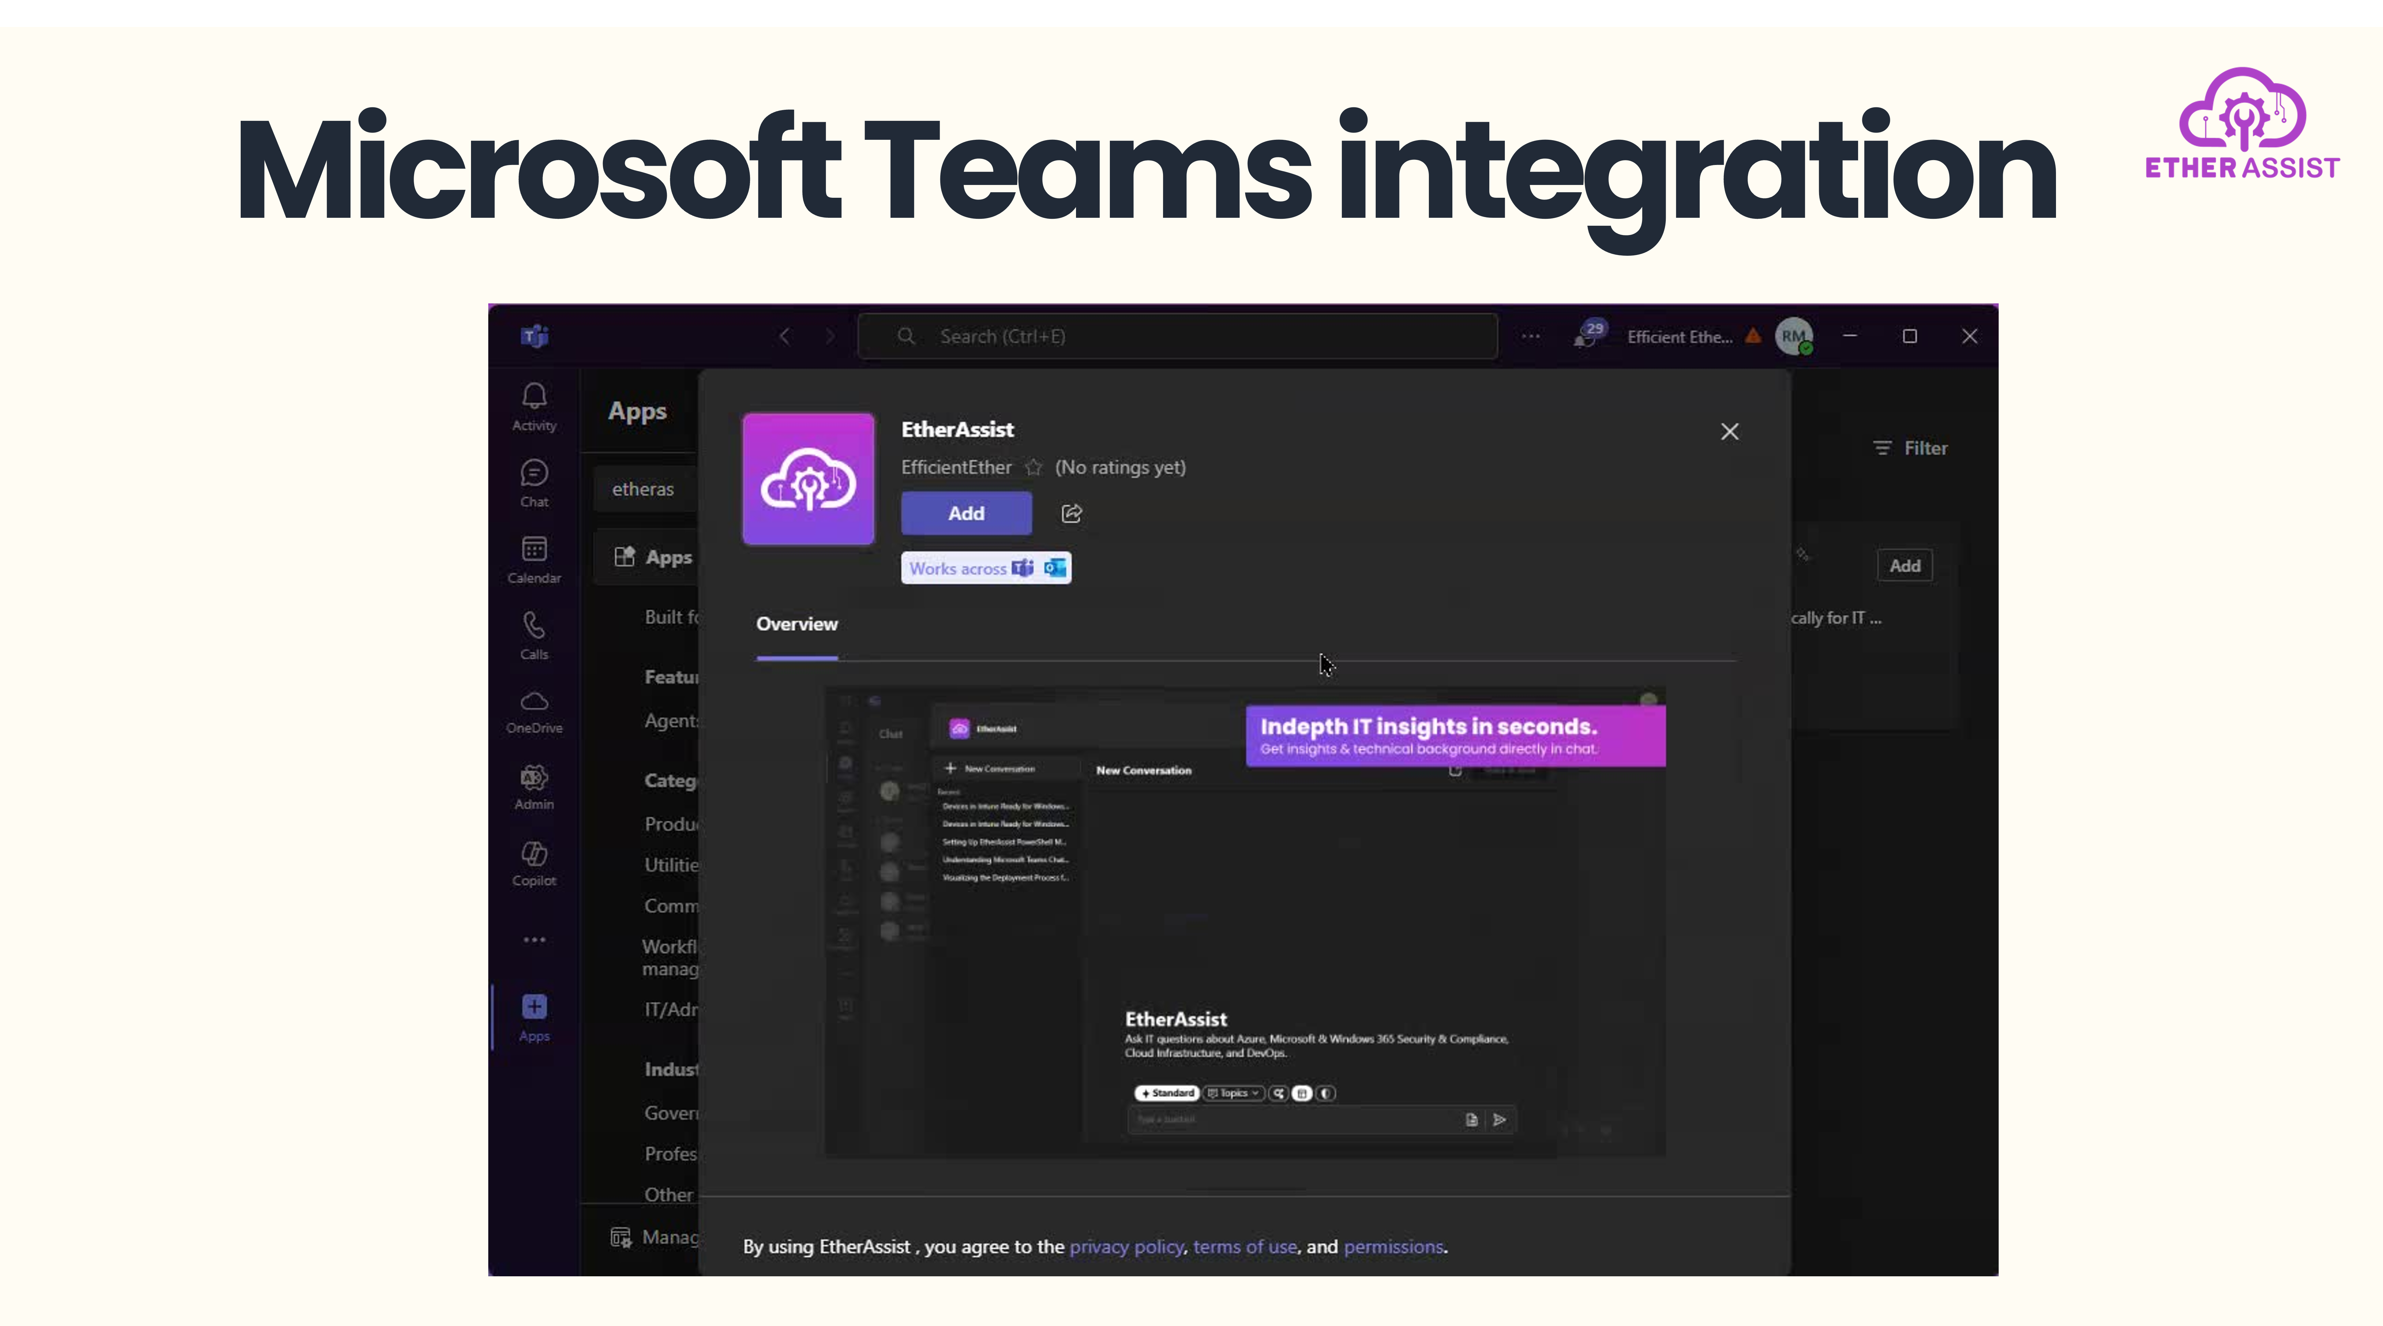The height and width of the screenshot is (1326, 2383).
Task: Select the Overview tab
Action: tap(797, 624)
